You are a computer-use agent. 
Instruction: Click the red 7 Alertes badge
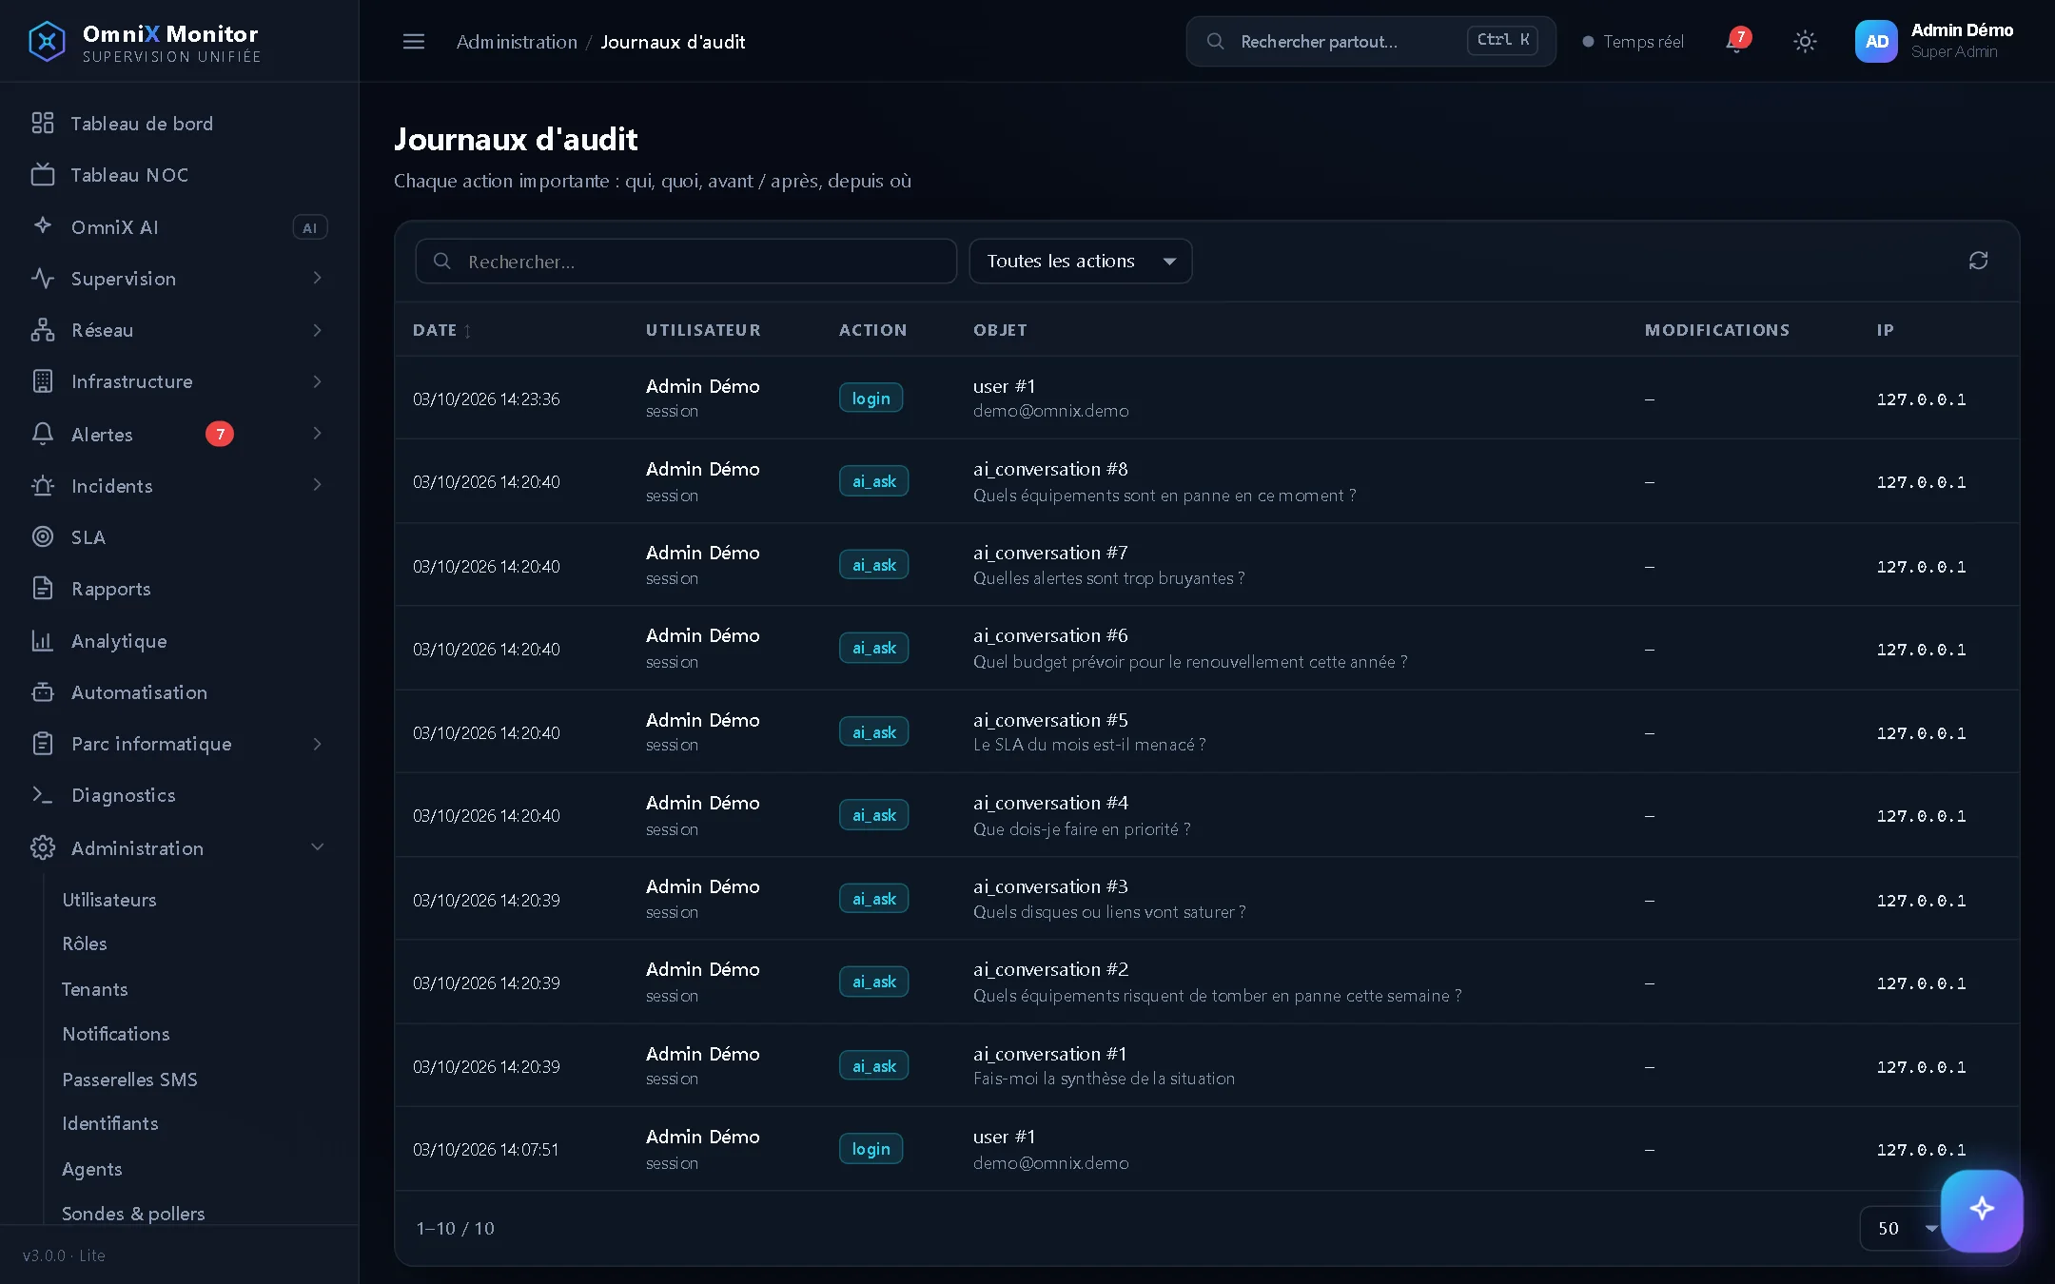pos(220,434)
